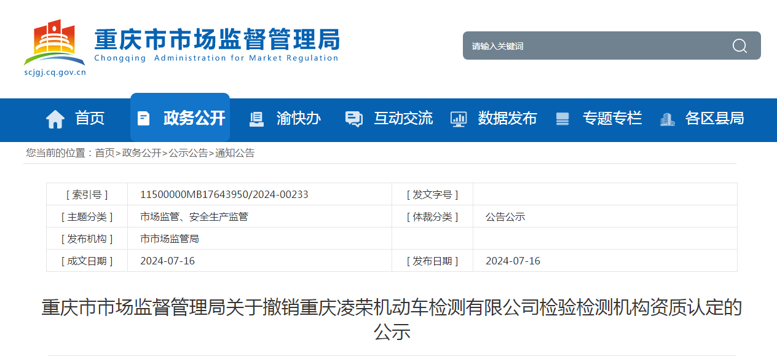Click the chat bubble icon beside 互动交流
The width and height of the screenshot is (777, 356).
pos(354,119)
